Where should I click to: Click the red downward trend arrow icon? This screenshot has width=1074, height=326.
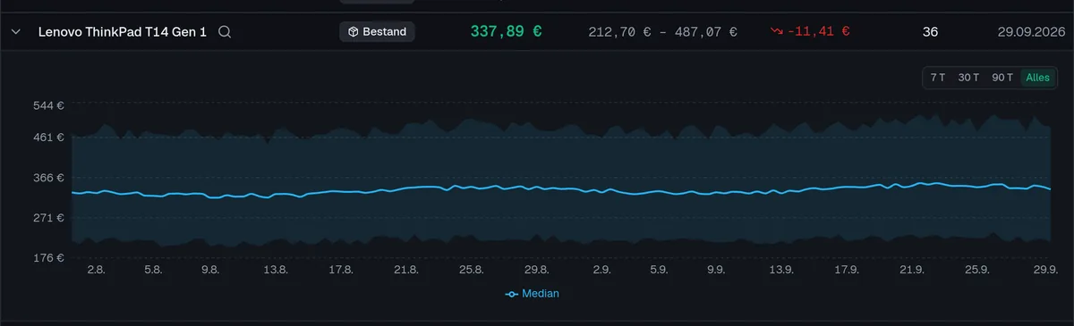coord(776,31)
